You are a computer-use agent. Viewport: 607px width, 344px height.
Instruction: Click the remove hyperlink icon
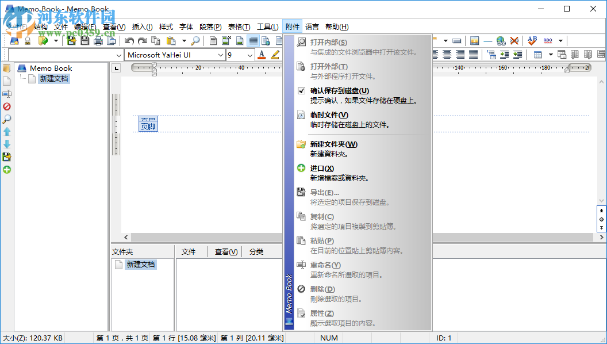click(514, 41)
